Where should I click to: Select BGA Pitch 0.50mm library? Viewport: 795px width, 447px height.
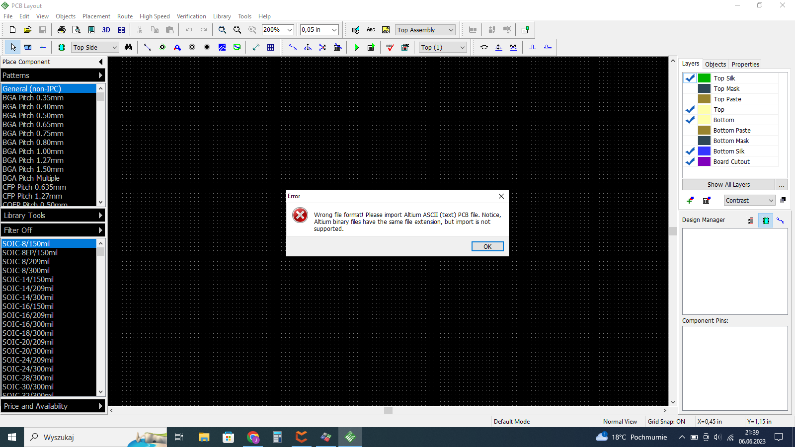click(x=49, y=116)
